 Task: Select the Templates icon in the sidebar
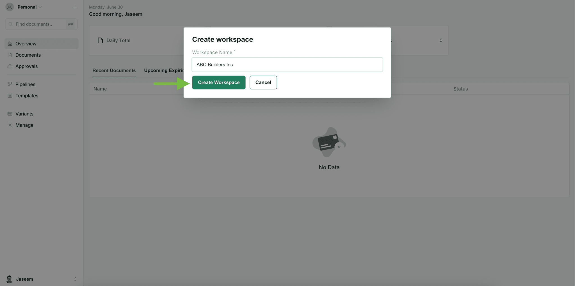[x=10, y=96]
